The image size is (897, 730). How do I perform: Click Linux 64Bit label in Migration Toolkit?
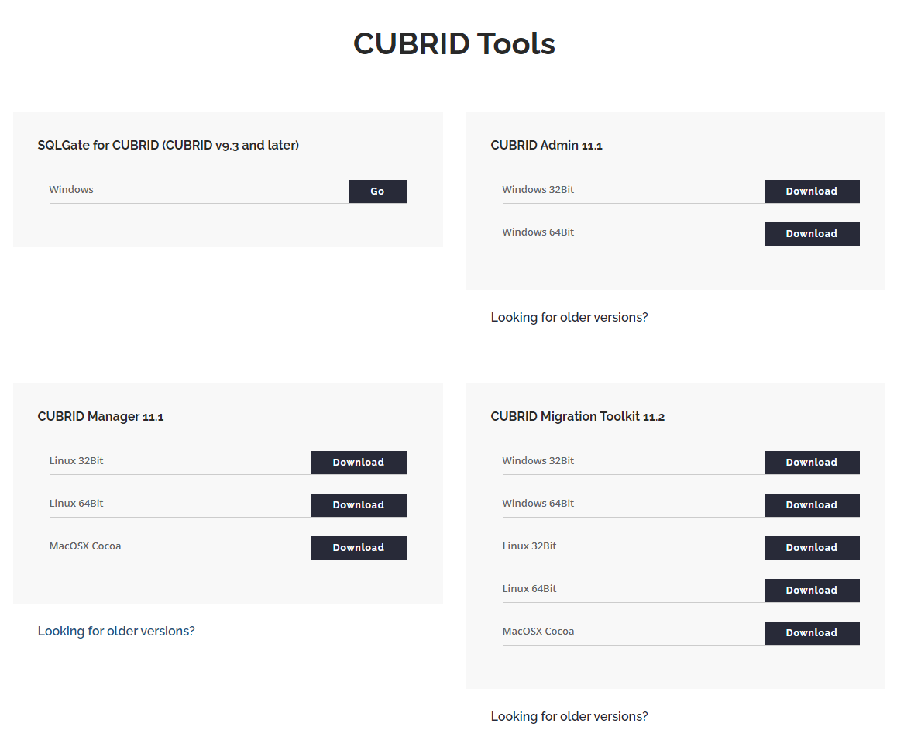coord(529,589)
